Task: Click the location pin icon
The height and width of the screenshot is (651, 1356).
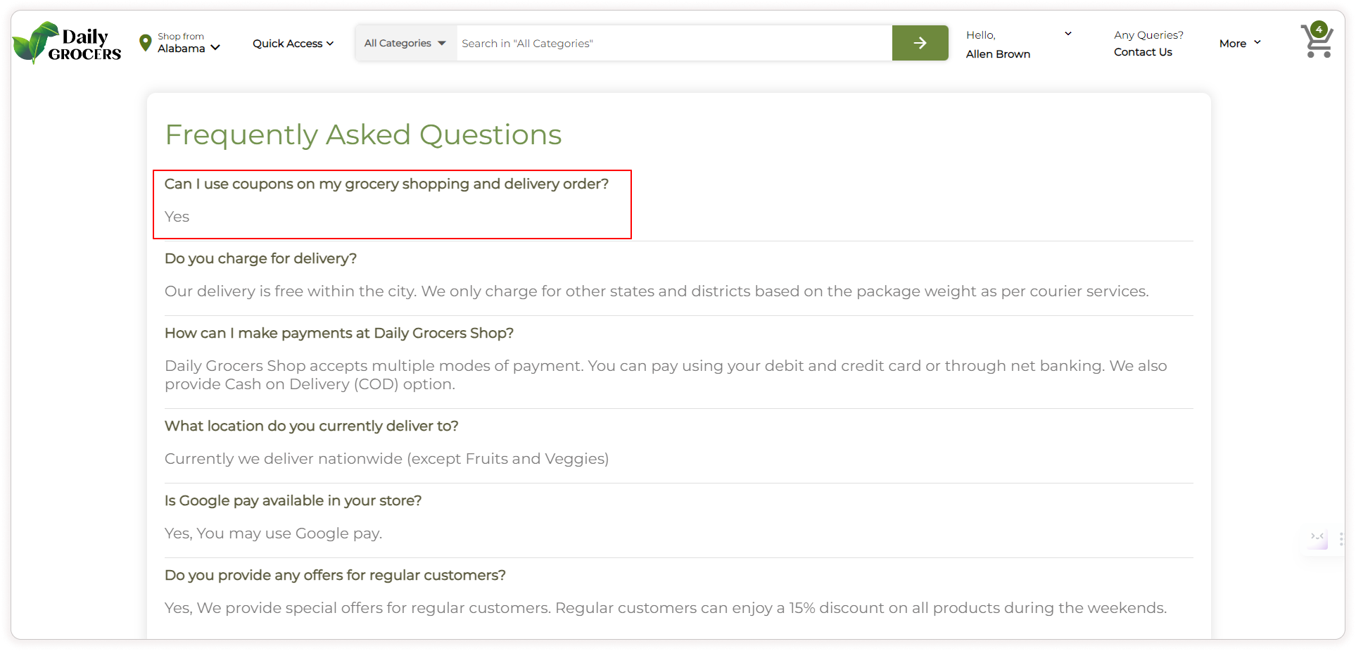Action: [x=146, y=43]
